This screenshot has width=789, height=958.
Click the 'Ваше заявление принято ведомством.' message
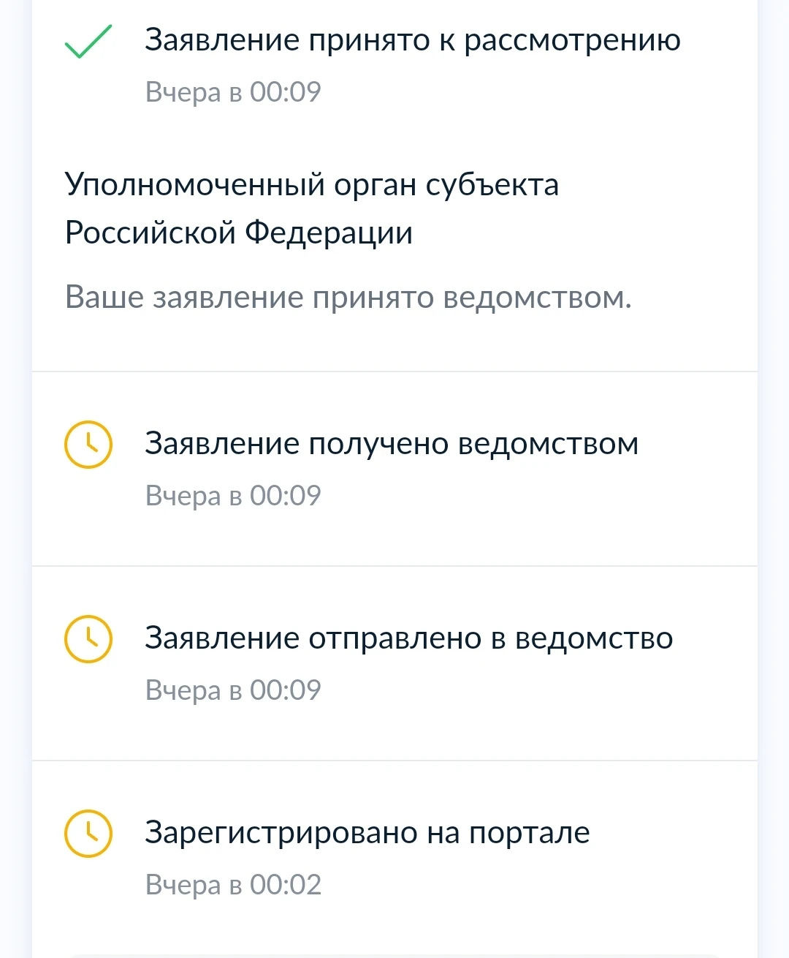348,298
